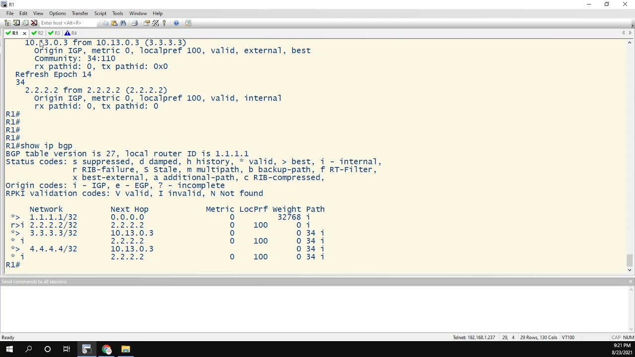Viewport: 635px width, 357px height.
Task: Open Cortana circle on taskbar
Action: 48,349
